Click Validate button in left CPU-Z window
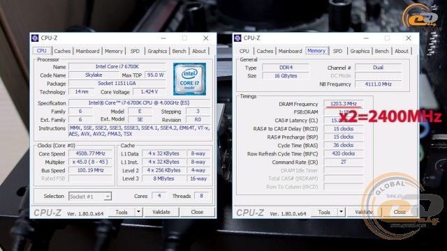 pos(161,212)
